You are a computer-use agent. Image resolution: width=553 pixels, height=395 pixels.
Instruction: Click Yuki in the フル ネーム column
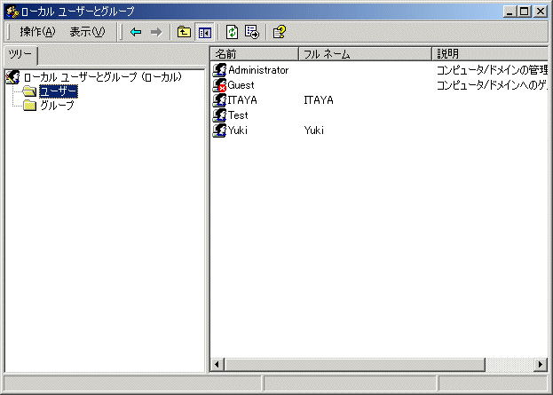click(x=314, y=130)
